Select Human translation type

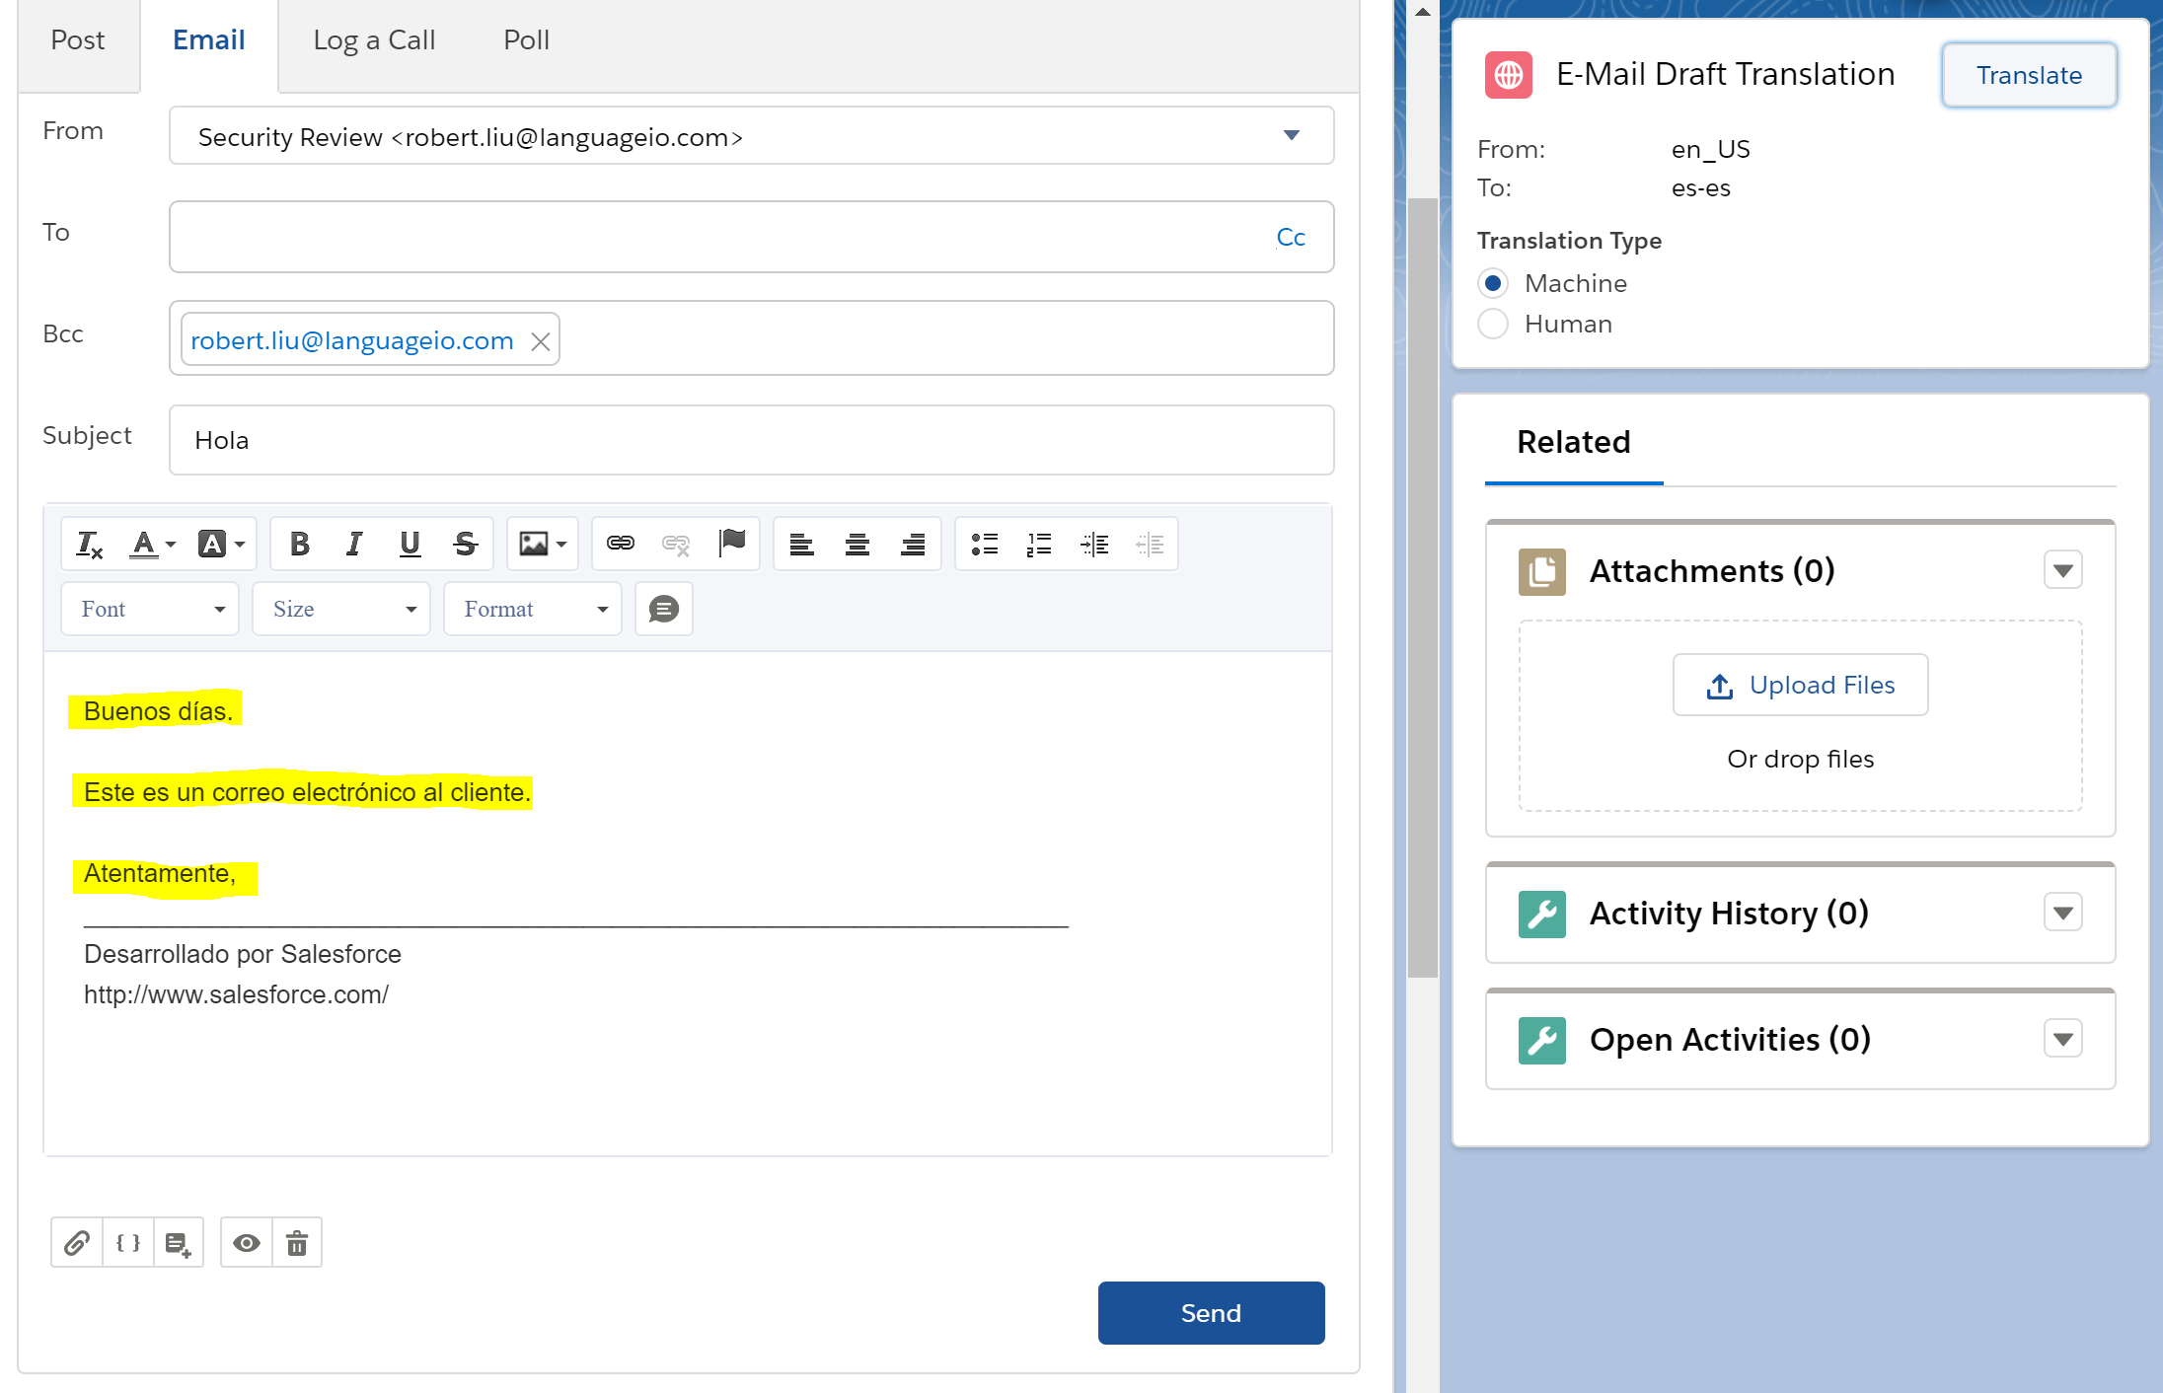click(x=1493, y=324)
